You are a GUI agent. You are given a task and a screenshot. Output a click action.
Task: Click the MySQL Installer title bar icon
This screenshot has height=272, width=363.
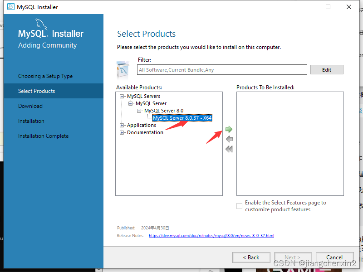click(10, 7)
